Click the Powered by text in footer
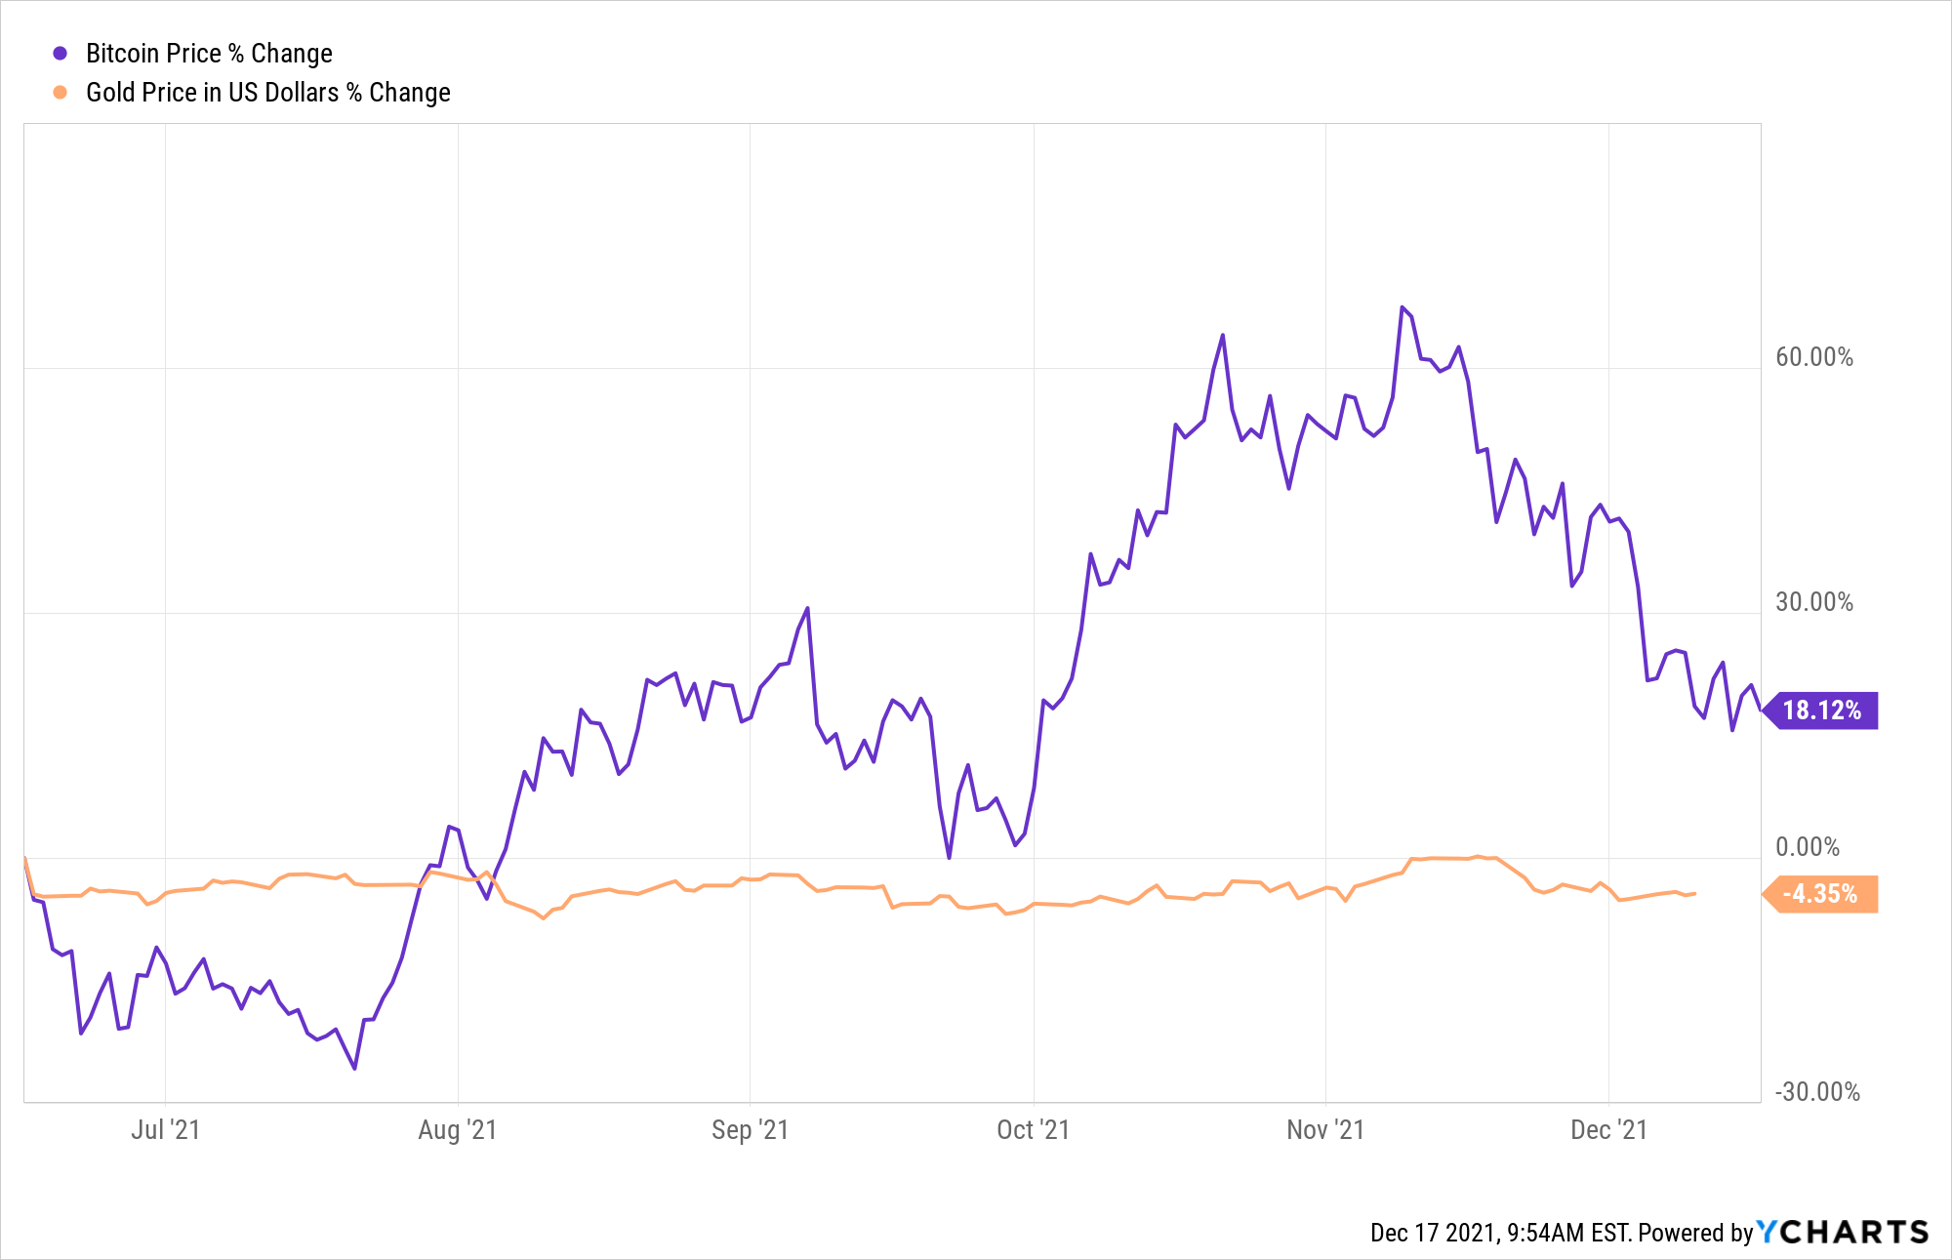The height and width of the screenshot is (1260, 1952). 1695,1234
